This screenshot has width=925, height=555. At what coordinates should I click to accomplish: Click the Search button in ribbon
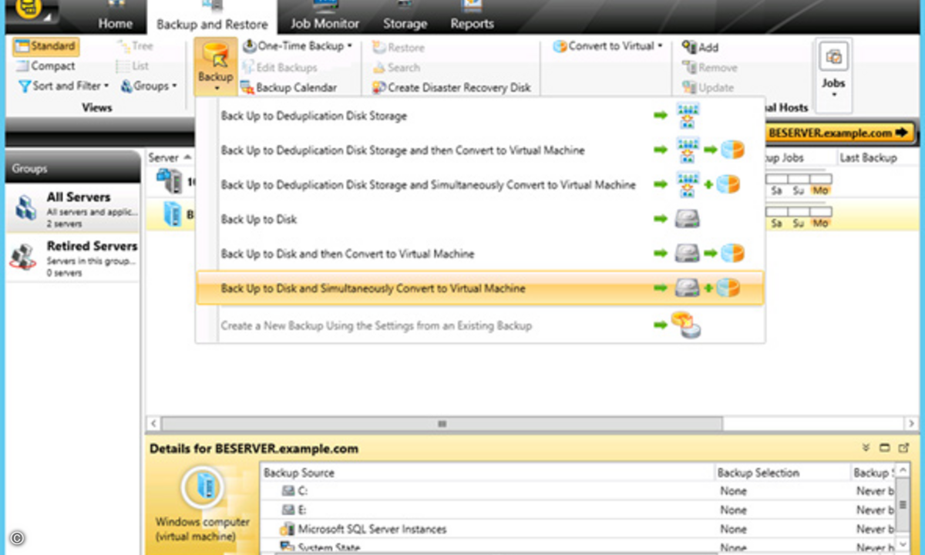(396, 67)
